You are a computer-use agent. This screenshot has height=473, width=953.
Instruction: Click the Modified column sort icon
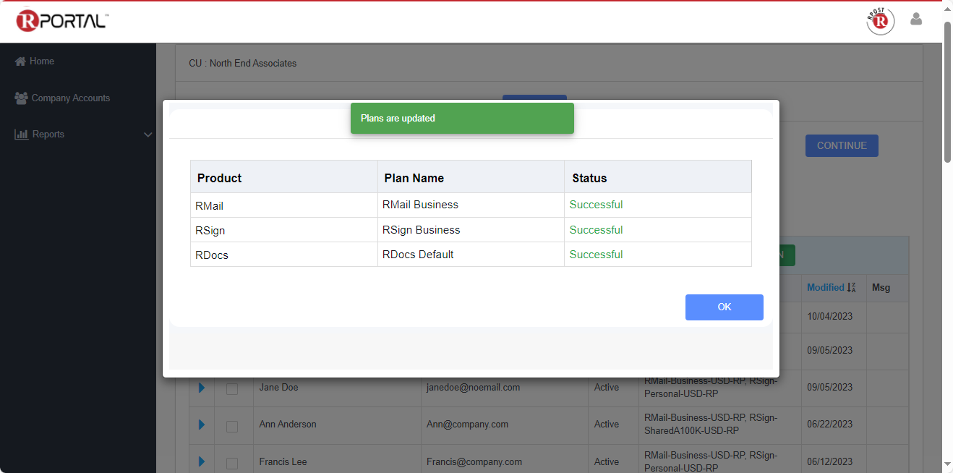click(851, 288)
